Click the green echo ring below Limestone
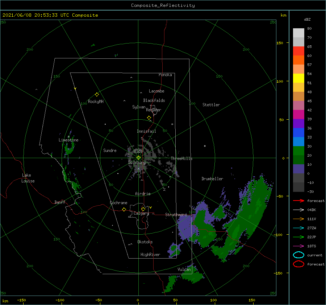The width and height of the screenshot is (326, 305). click(70, 148)
